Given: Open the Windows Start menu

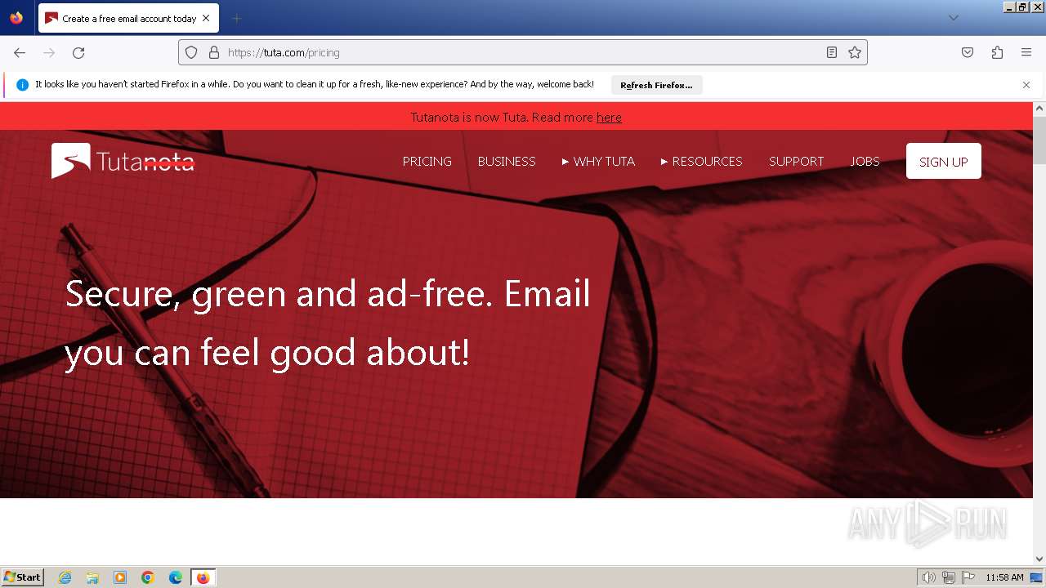Looking at the screenshot, I should [x=22, y=577].
